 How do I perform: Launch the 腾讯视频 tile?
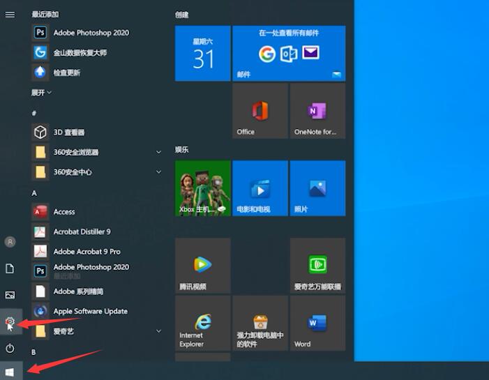tap(203, 266)
